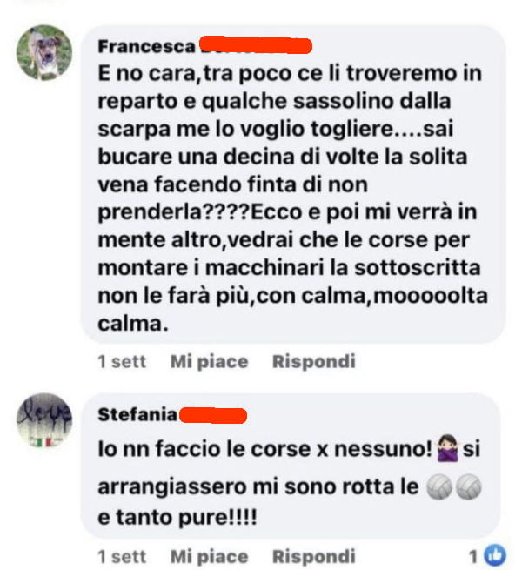
Task: Click Francesca's commenter name
Action: click(x=146, y=46)
